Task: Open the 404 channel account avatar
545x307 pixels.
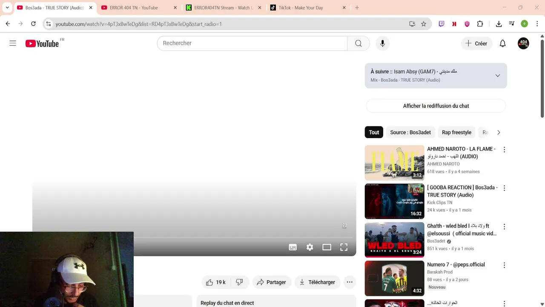Action: click(x=523, y=43)
